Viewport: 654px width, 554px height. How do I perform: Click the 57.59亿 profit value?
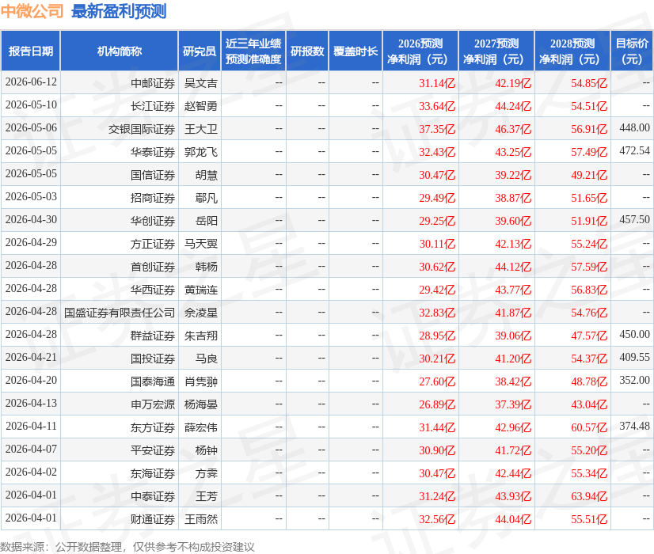pos(589,267)
